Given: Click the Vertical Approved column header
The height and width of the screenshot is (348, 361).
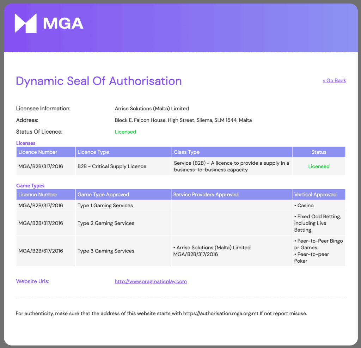Looking at the screenshot, I should point(315,194).
